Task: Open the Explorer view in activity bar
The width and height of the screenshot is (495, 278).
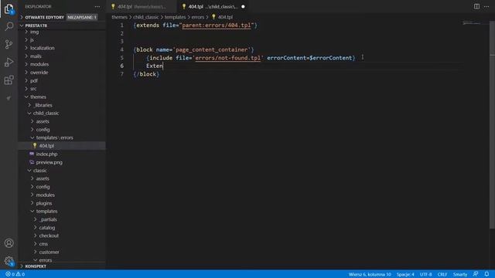Action: (9, 8)
